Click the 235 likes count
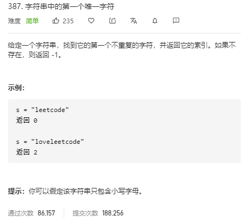The width and height of the screenshot is (244, 224). 68,21
